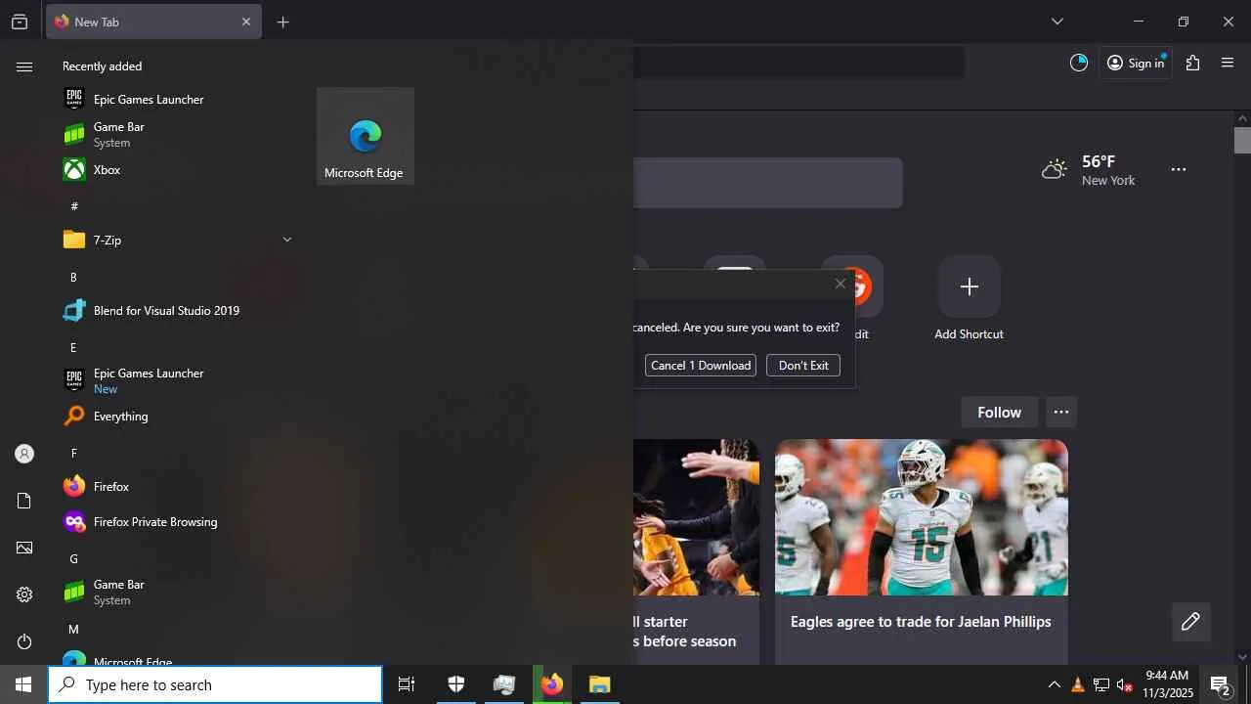
Task: Click the E letter header
Action: click(73, 347)
